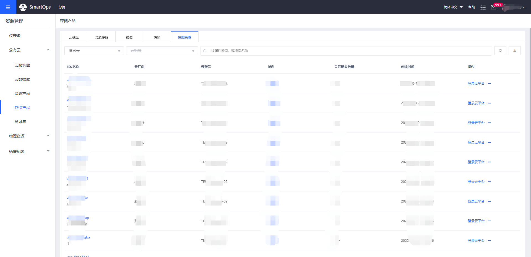Click 登录云平台 in the ninth row
This screenshot has height=257, width=531.
click(476, 241)
